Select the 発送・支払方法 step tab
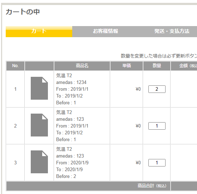Viewport: 197px width, 194px height. pos(172,31)
